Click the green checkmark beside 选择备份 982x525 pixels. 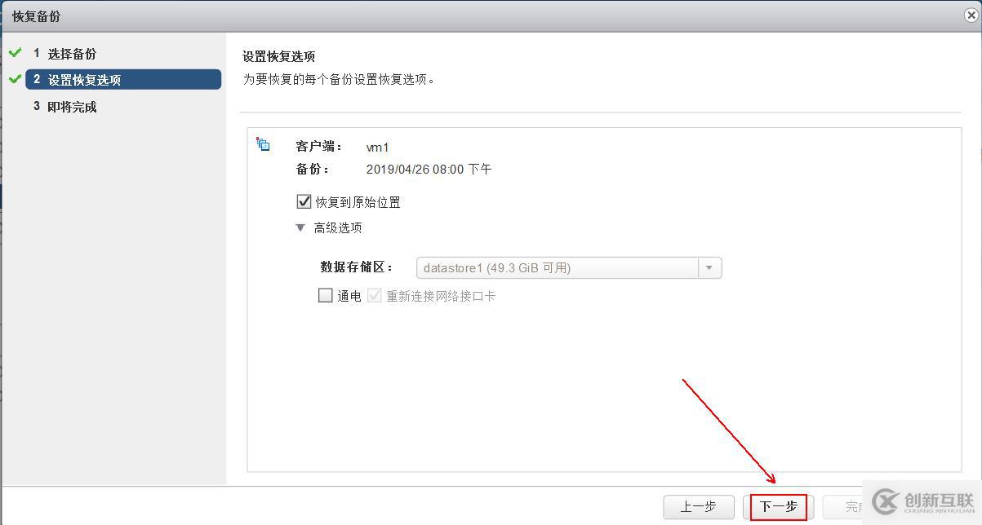pyautogui.click(x=15, y=53)
